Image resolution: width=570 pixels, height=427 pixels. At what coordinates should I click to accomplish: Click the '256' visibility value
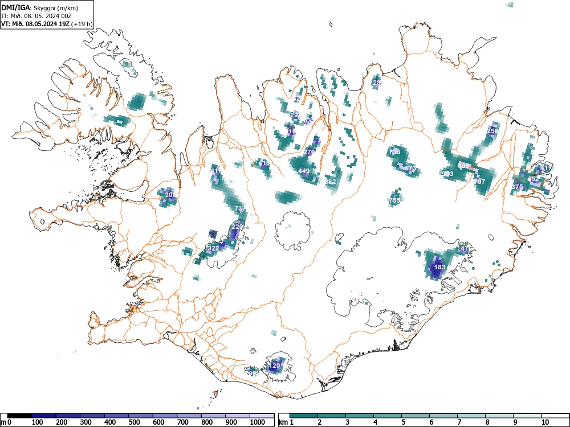(492, 131)
